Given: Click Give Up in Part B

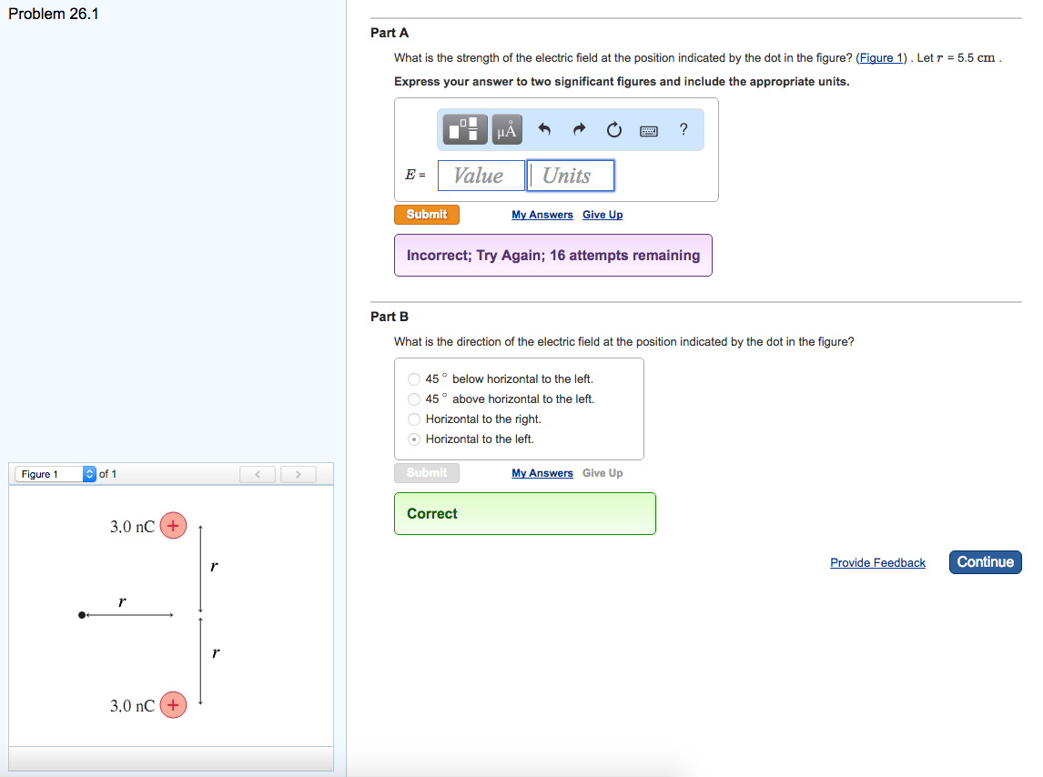Looking at the screenshot, I should pyautogui.click(x=603, y=473).
